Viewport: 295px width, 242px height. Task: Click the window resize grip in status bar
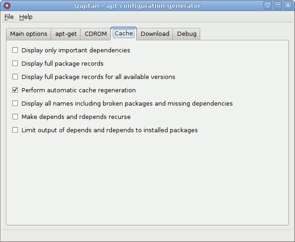click(x=289, y=237)
